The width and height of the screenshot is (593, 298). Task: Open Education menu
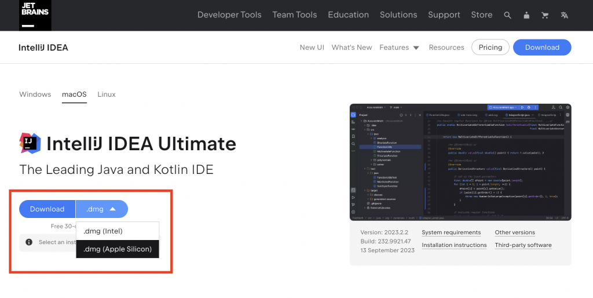348,14
